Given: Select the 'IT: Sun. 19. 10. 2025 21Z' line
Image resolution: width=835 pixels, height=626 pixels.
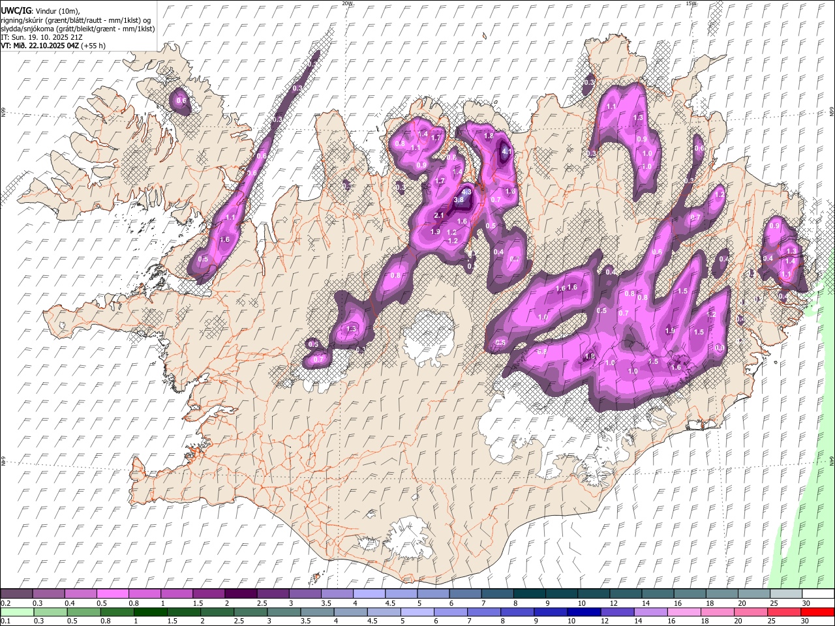Looking at the screenshot, I should 43,37.
